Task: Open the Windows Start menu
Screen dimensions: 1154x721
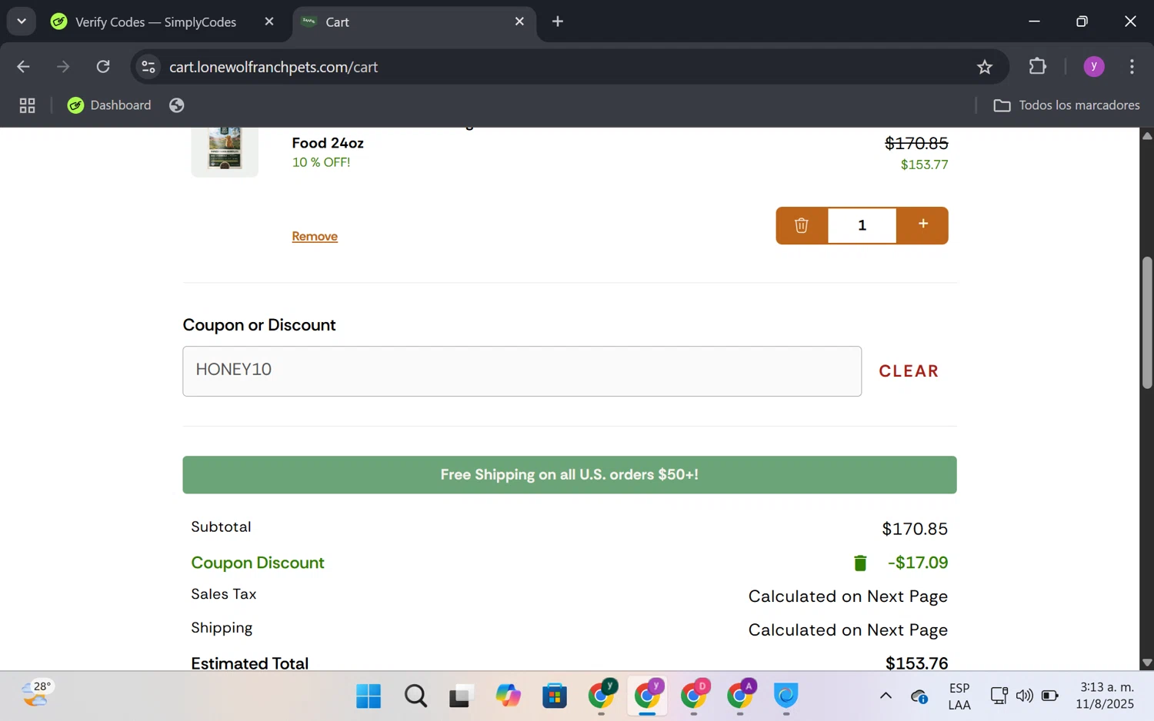Action: [369, 696]
